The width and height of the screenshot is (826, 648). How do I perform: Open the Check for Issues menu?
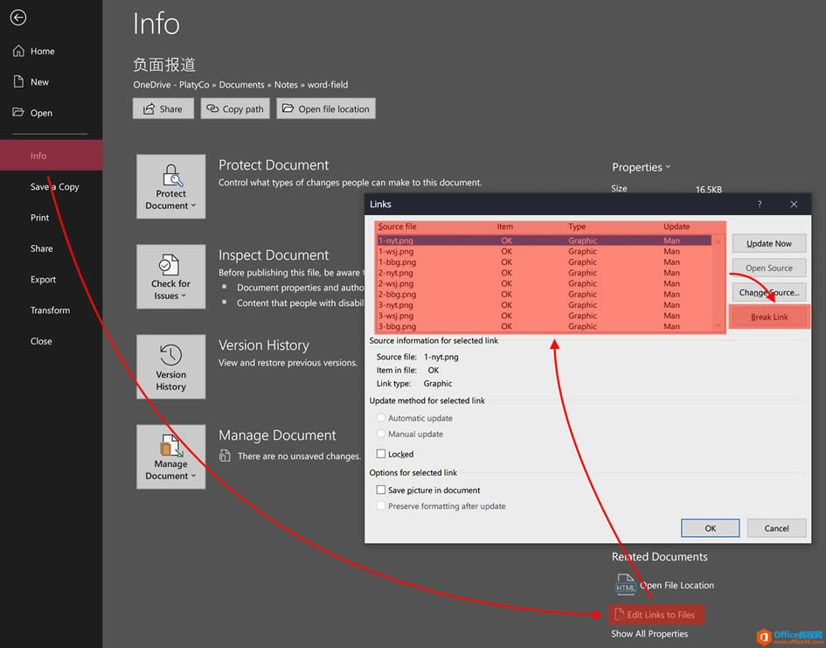pyautogui.click(x=171, y=276)
